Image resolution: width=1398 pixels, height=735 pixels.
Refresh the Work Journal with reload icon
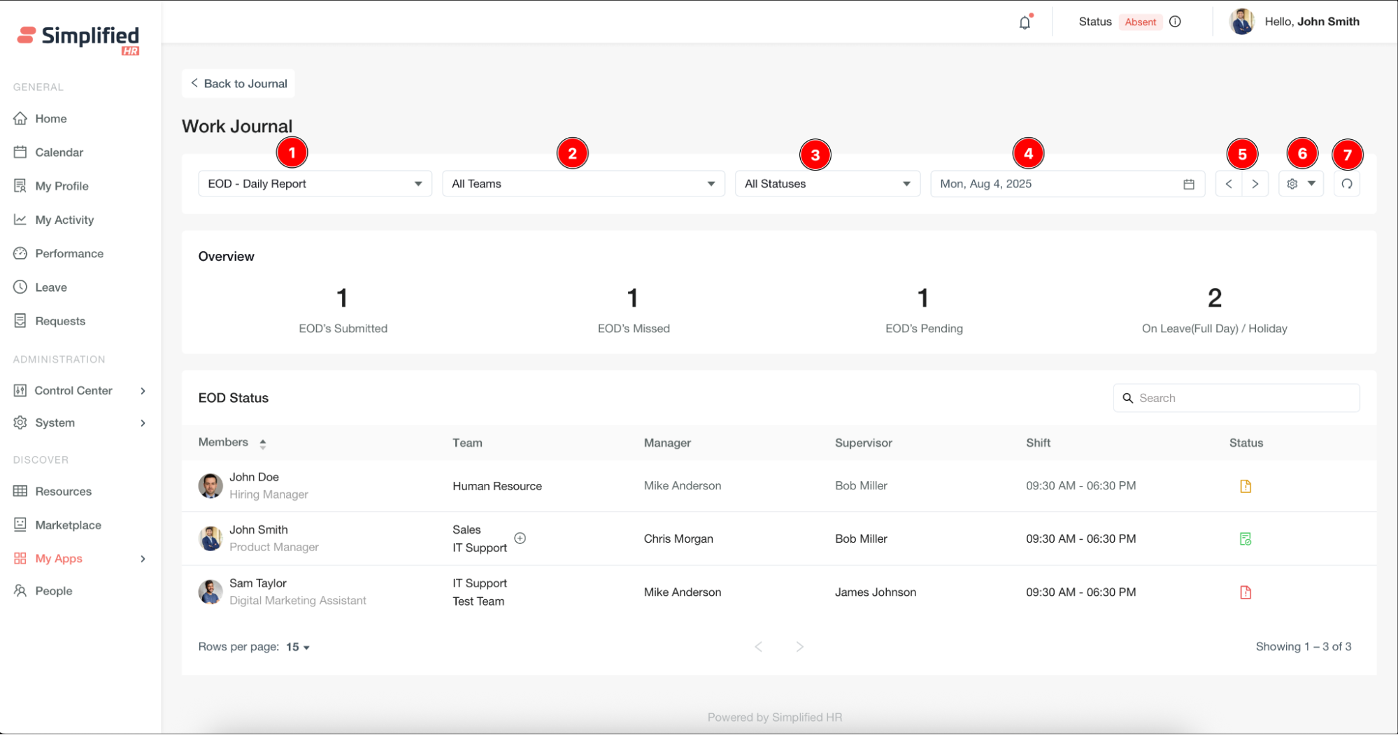pyautogui.click(x=1346, y=184)
